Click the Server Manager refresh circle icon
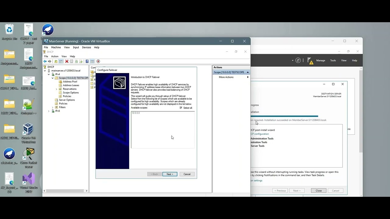390x219 pixels. click(298, 60)
